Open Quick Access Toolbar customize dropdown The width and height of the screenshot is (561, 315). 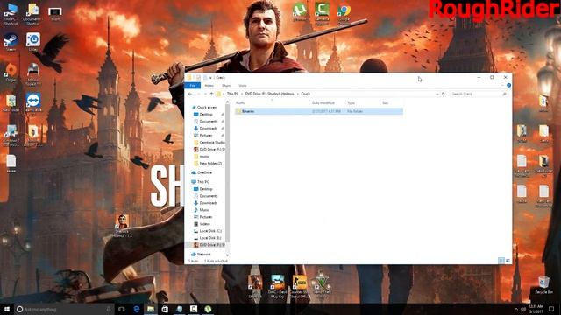point(210,78)
